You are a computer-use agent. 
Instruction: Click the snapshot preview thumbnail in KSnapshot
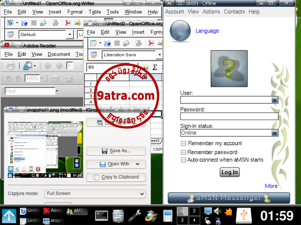point(46,150)
